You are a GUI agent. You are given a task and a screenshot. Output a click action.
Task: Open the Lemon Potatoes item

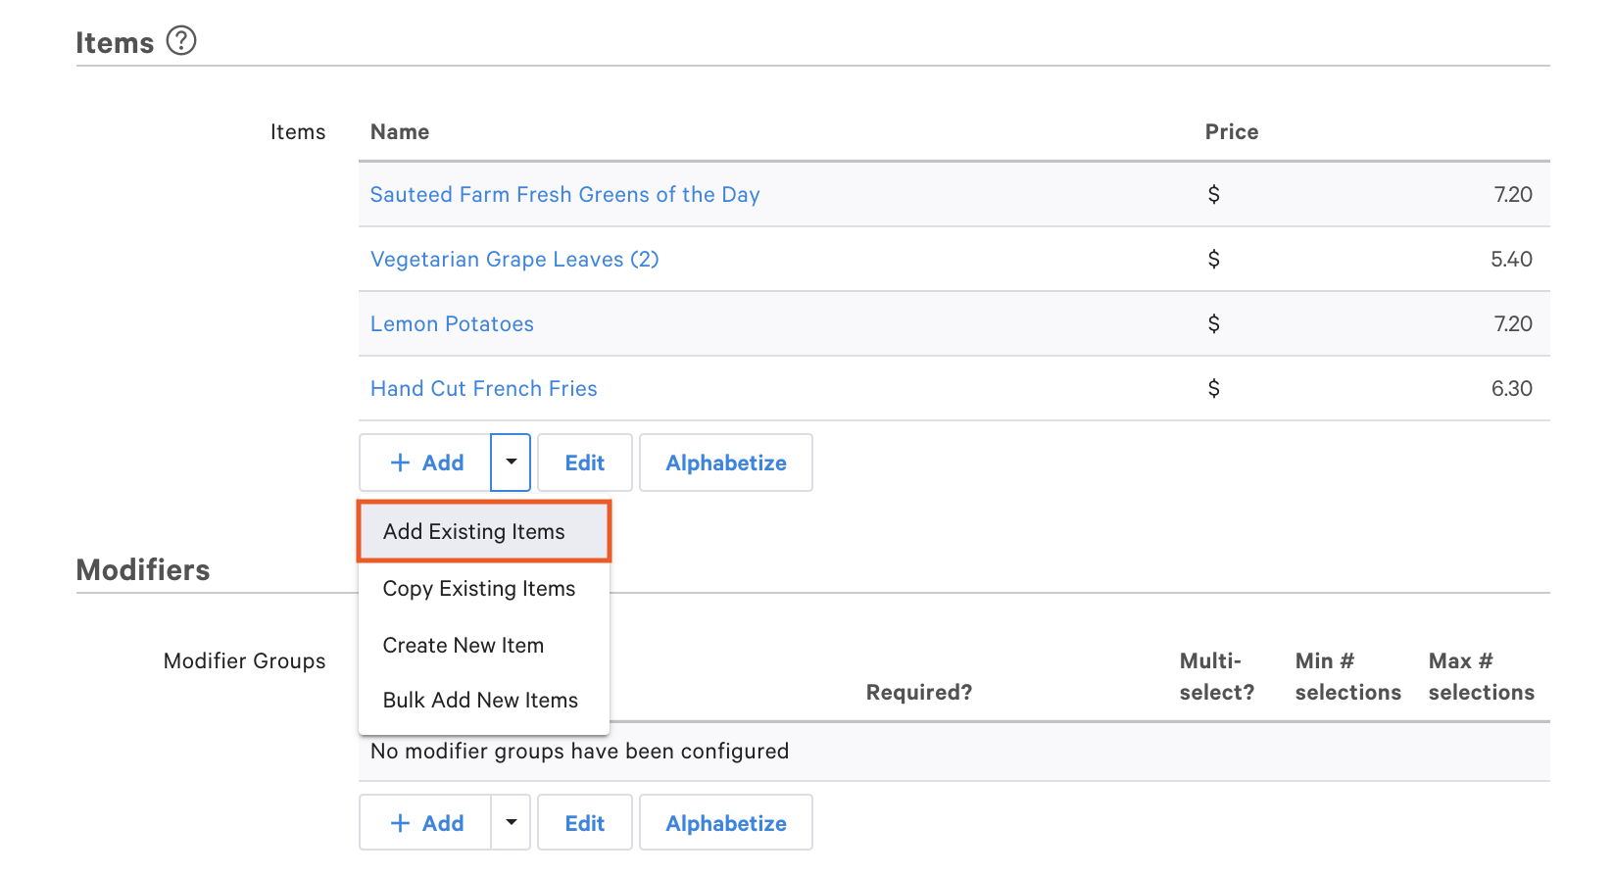[452, 324]
